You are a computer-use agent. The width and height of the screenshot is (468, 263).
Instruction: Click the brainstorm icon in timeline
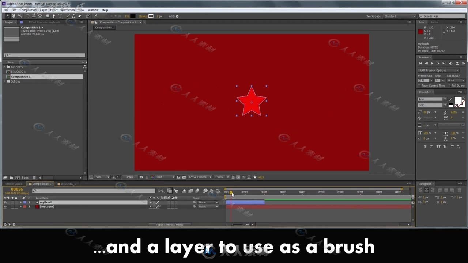pos(205,191)
